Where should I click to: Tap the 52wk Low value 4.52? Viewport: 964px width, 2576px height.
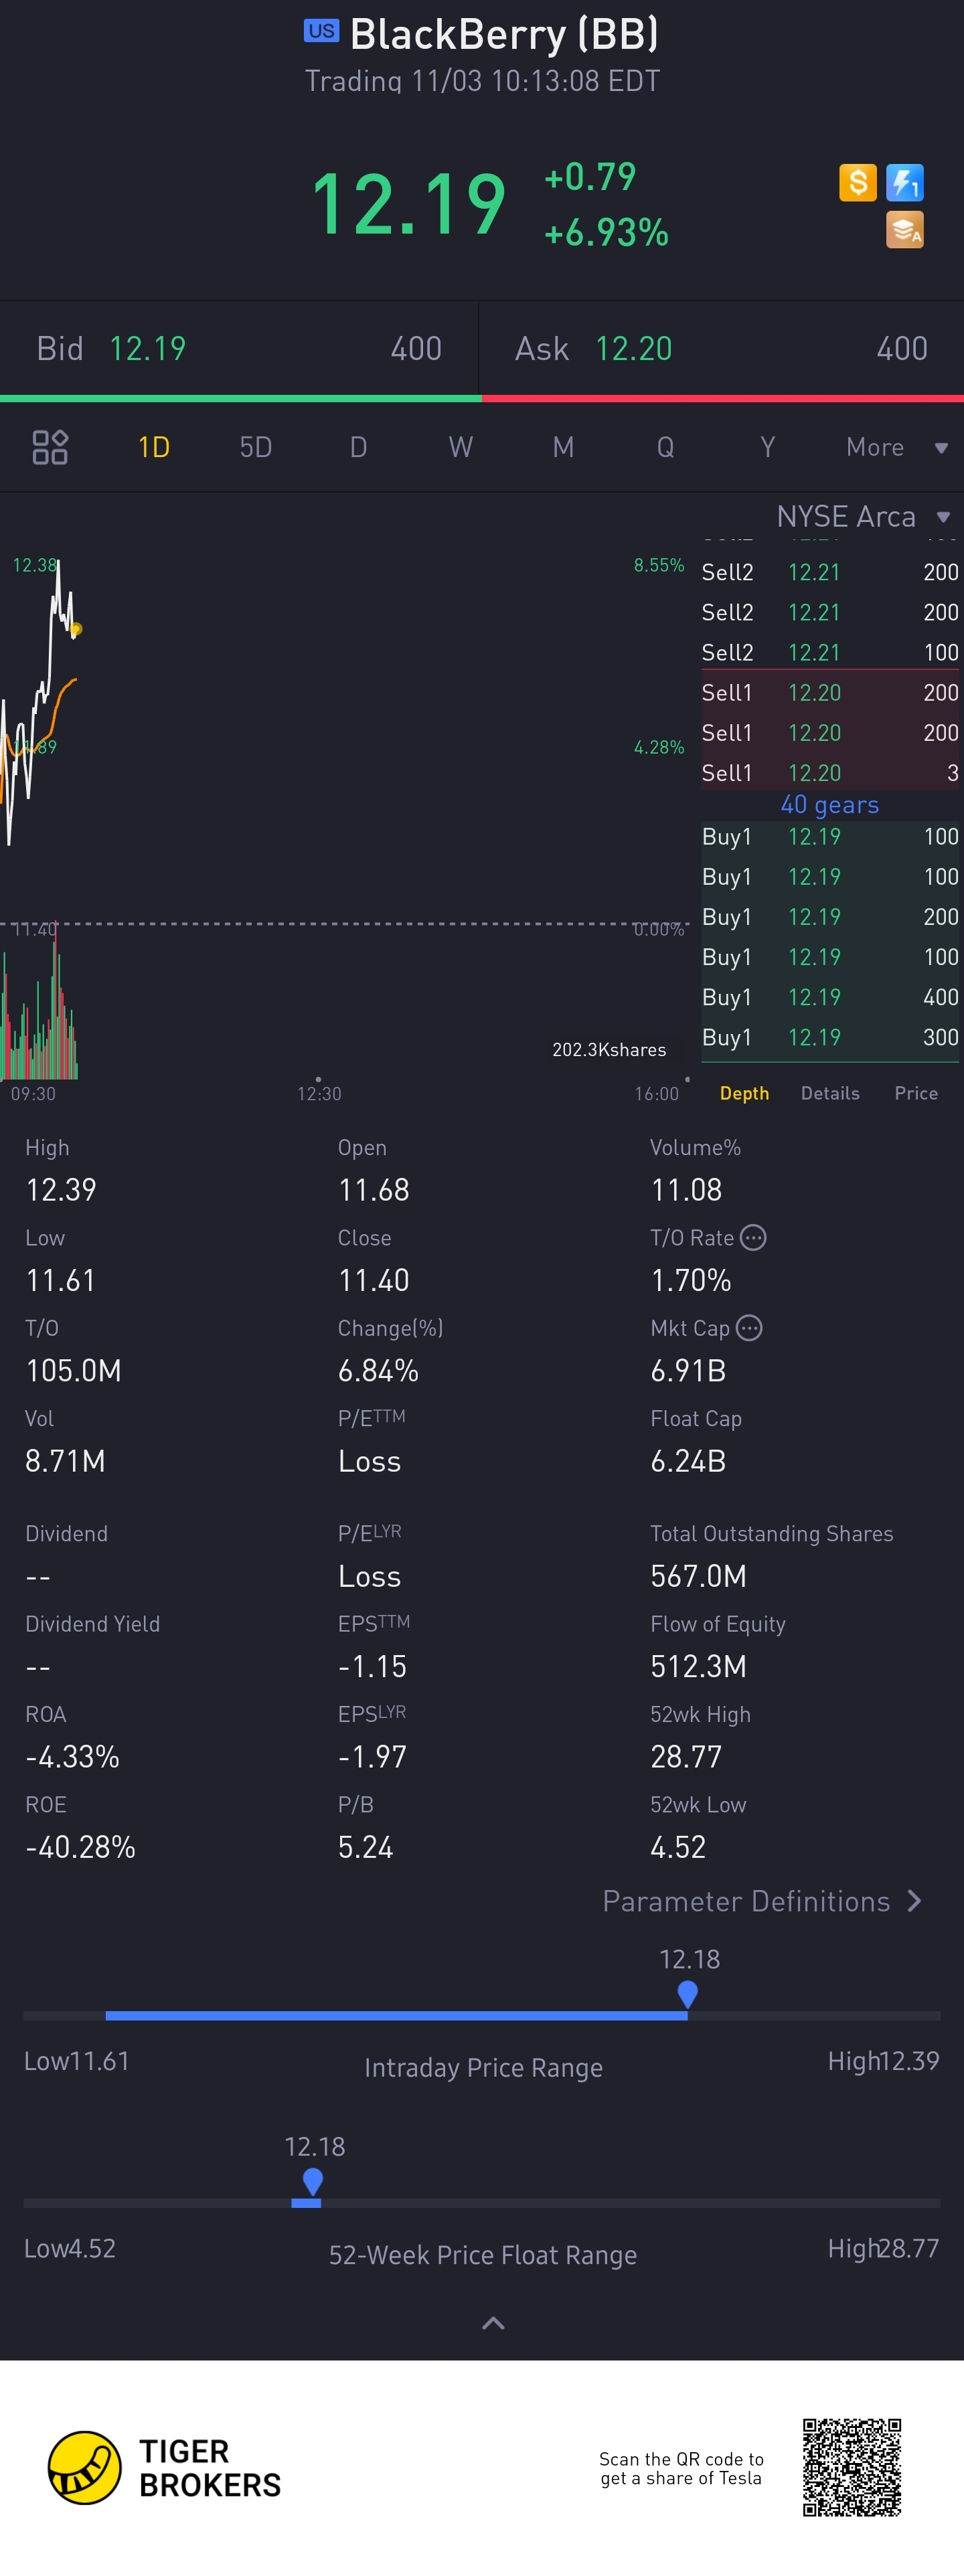click(x=678, y=1847)
